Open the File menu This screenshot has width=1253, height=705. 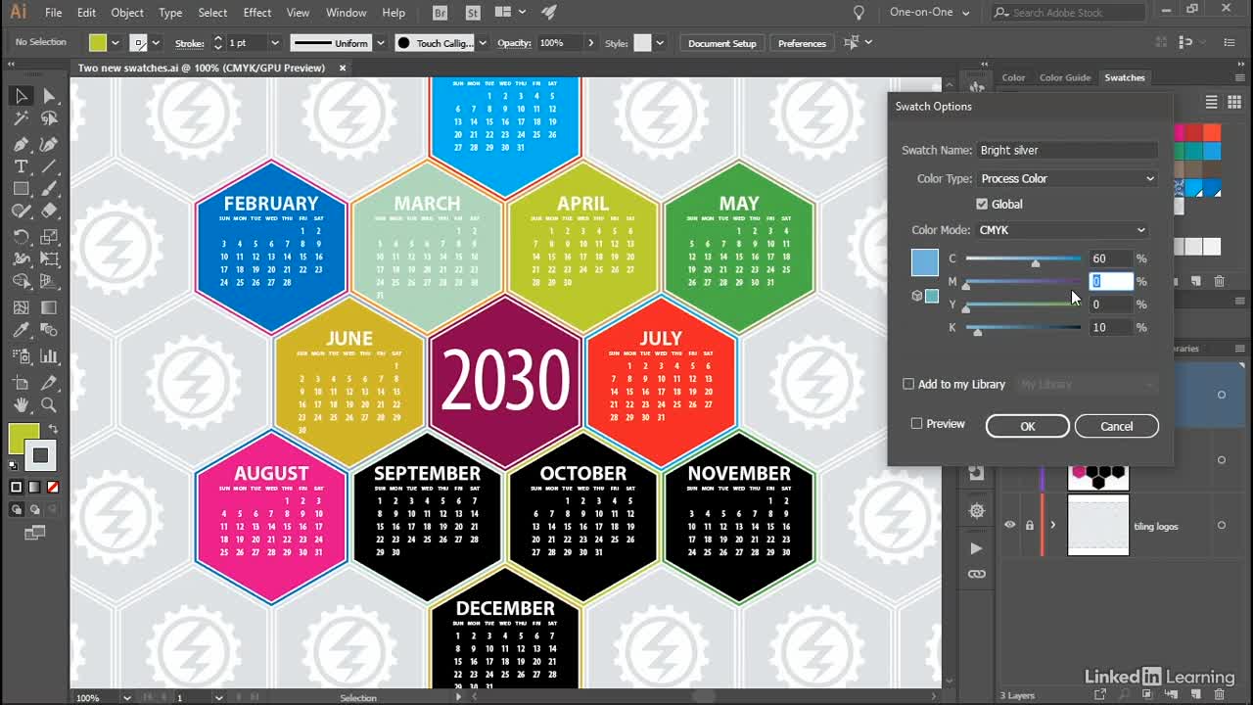(x=53, y=13)
